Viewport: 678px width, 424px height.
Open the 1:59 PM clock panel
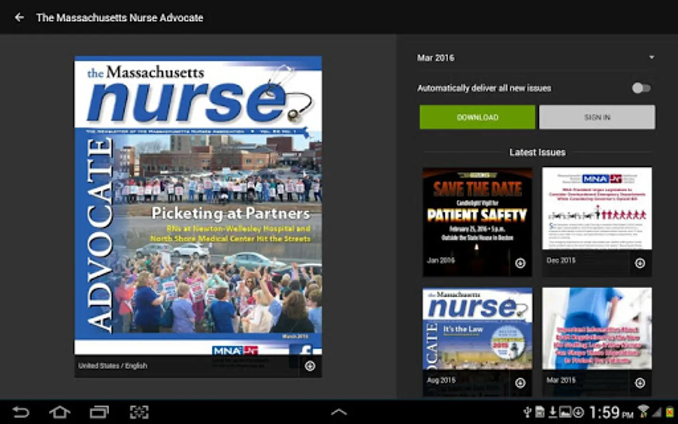click(611, 413)
